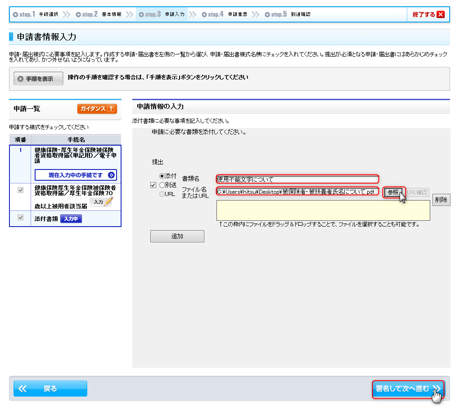Click step.3 申請入力 in the progress bar
The height and width of the screenshot is (406, 455).
162,14
